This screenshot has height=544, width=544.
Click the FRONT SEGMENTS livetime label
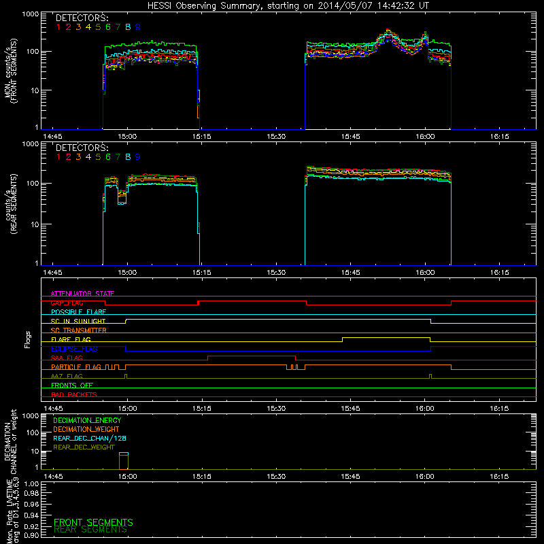click(x=93, y=522)
